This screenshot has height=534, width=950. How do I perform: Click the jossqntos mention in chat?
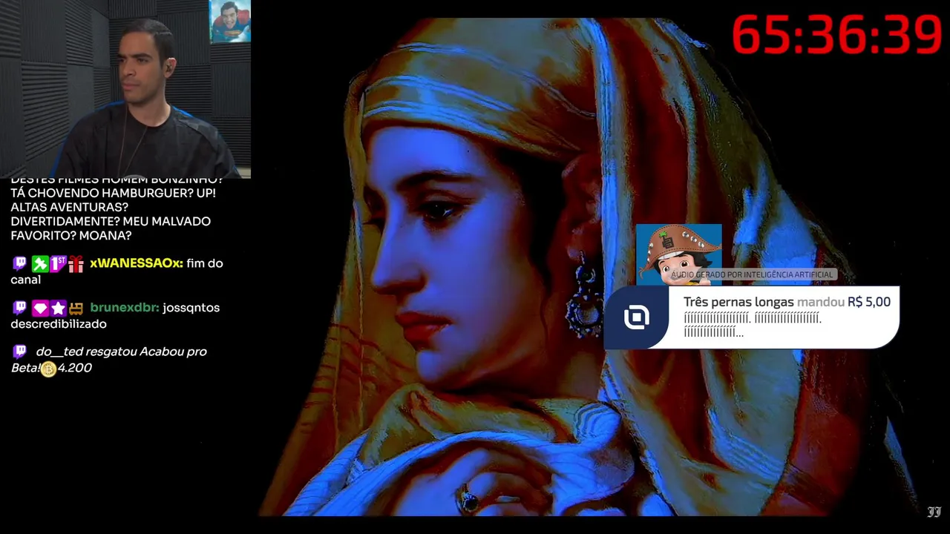[191, 307]
